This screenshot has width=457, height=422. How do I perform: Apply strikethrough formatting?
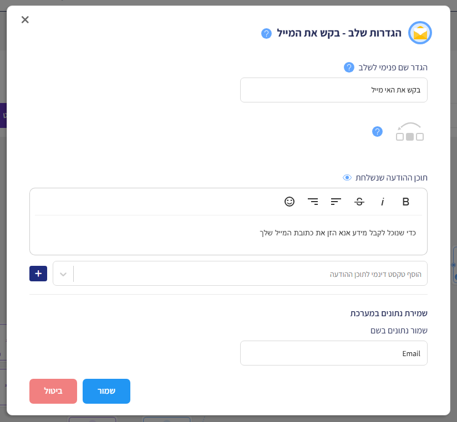(359, 202)
